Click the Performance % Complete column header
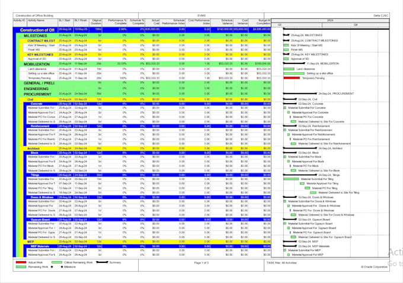The image size is (403, 283). point(114,22)
